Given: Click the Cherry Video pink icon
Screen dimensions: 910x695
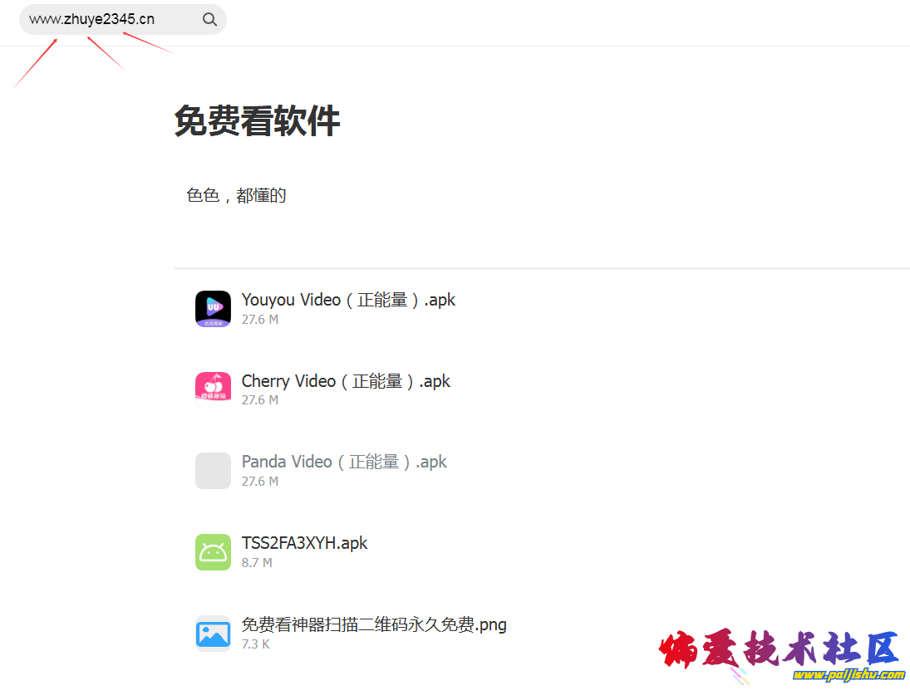Looking at the screenshot, I should click(213, 389).
